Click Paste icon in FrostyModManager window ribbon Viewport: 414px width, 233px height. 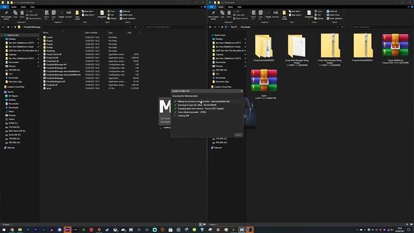22,14
